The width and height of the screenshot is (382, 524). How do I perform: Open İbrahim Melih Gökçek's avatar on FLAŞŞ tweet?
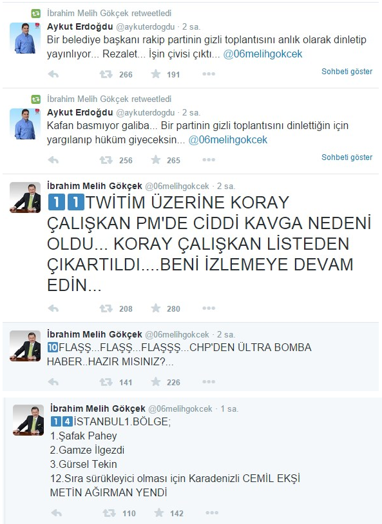[x=25, y=346]
